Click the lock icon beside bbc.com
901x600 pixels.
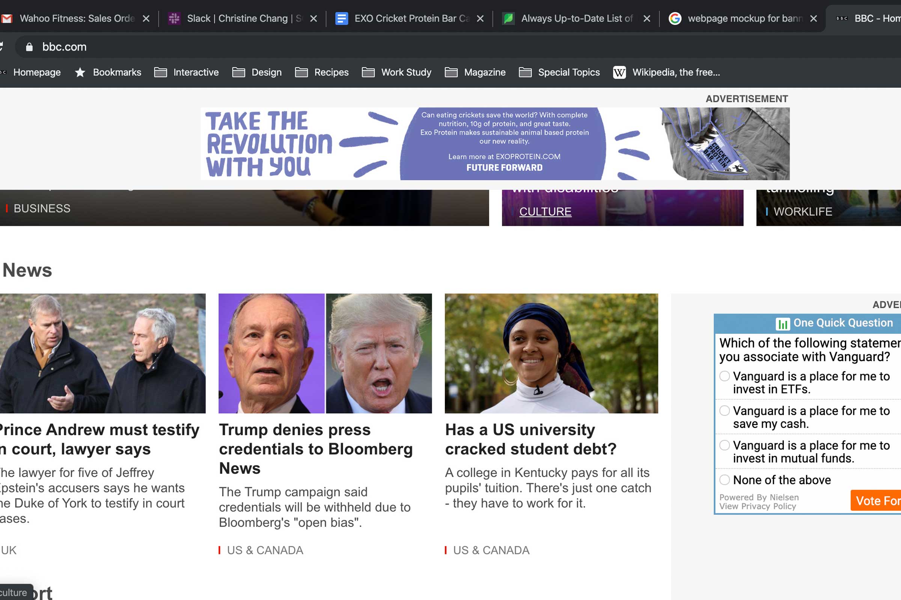pyautogui.click(x=29, y=46)
